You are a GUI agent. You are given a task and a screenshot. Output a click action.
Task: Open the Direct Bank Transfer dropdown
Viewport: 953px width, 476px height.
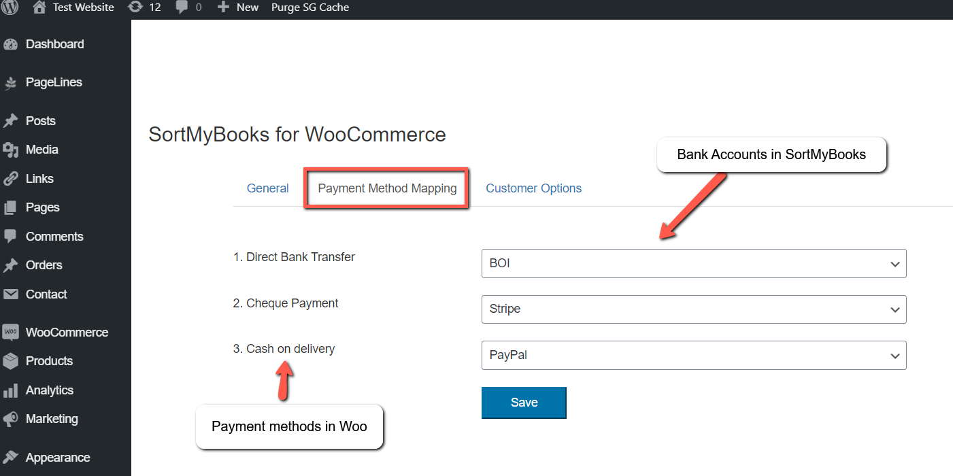click(693, 264)
